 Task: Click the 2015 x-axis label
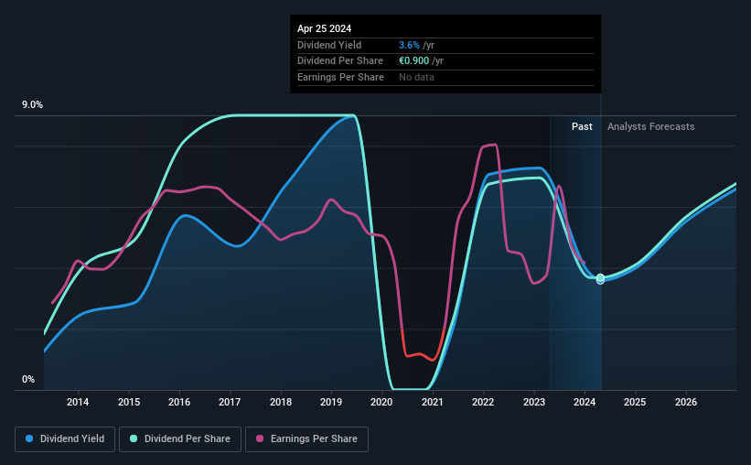[129, 402]
